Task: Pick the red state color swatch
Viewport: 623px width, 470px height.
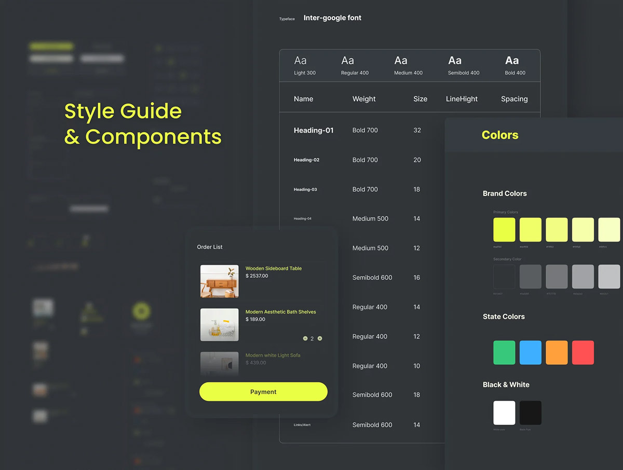Action: (583, 352)
